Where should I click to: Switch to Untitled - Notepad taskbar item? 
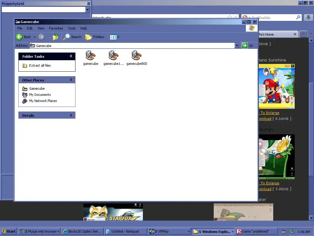[125, 231]
